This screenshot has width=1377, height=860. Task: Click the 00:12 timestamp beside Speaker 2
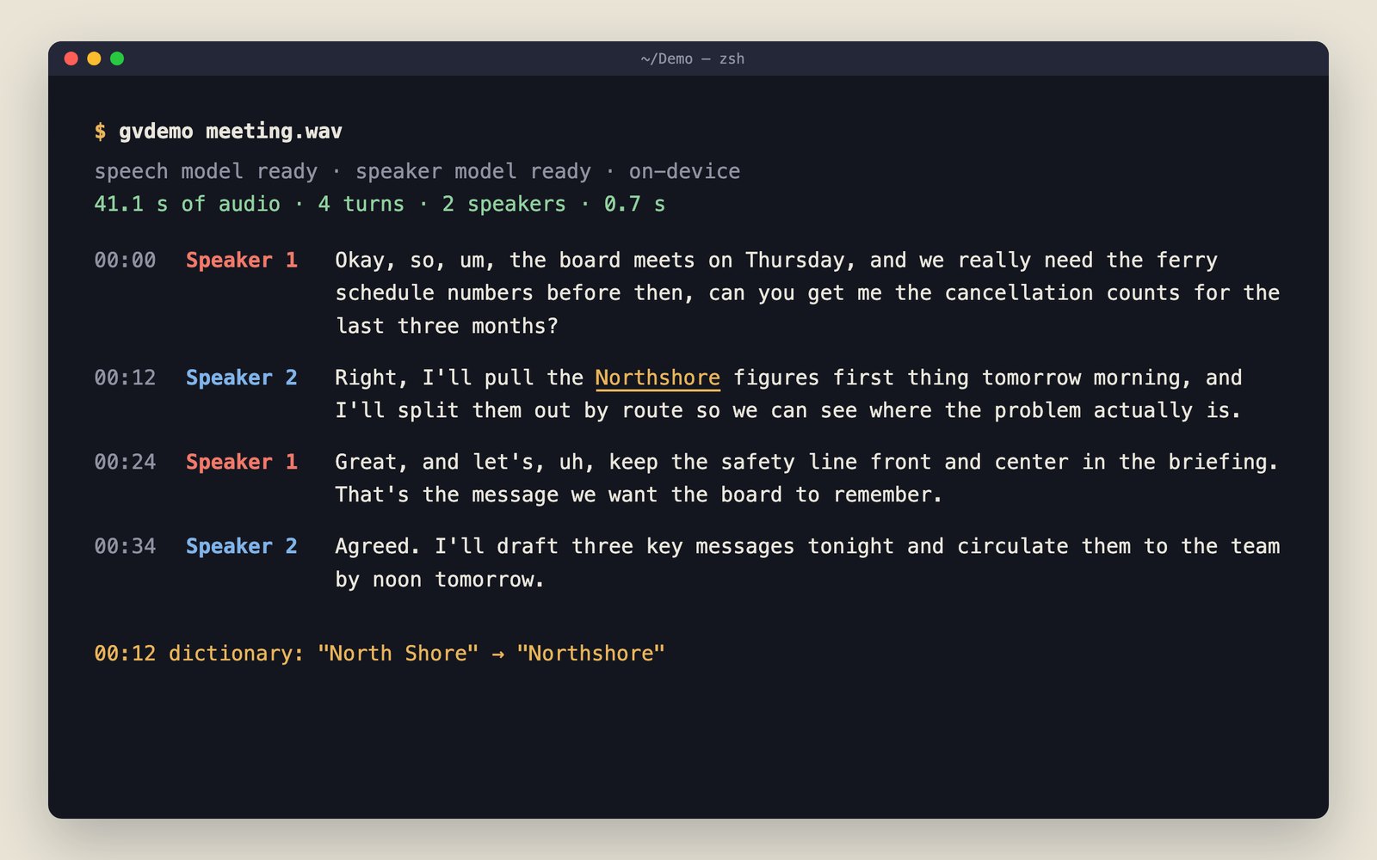pos(125,378)
